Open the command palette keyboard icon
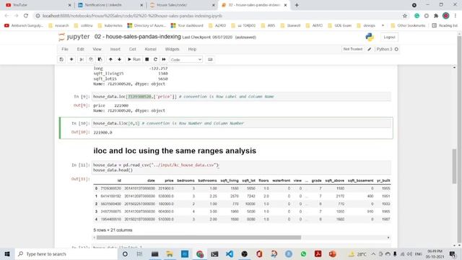Screen dimensions: 462x260 210,59
